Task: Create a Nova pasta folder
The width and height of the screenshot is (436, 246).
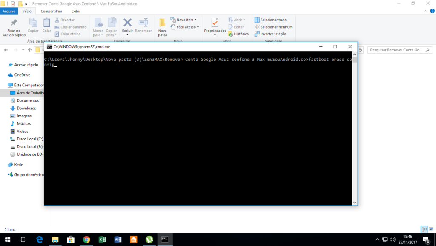Action: click(162, 28)
